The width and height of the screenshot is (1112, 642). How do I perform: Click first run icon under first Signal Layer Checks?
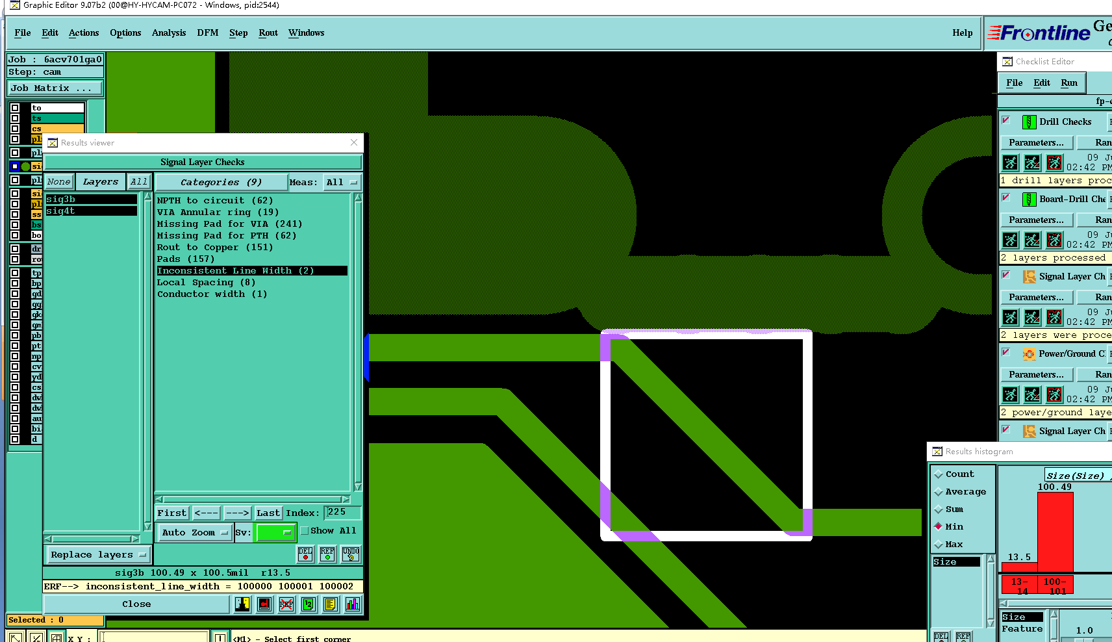coord(1010,317)
